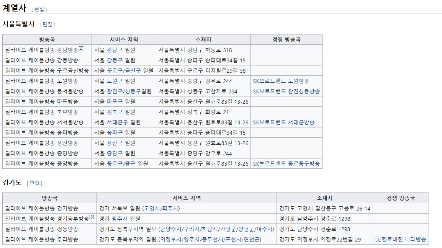Screen dimensions: 442x248
Task: Open LG헬로비전 나라방송 link
Action: point(401,239)
